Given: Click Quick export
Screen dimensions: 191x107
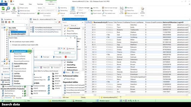Looking at the screenshot, I should [96, 11].
